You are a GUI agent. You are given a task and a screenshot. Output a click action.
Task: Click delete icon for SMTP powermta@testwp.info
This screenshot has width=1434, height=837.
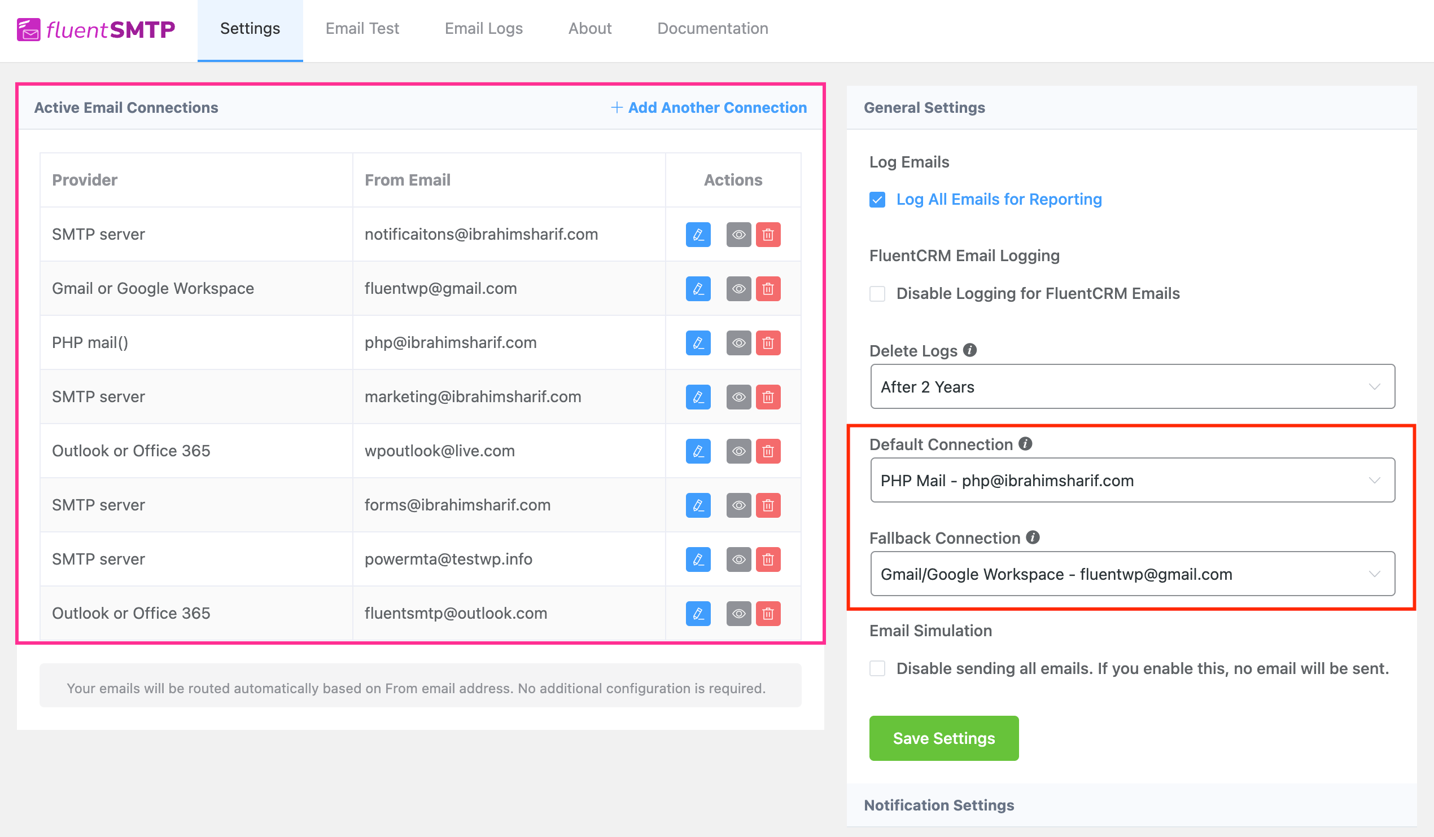(768, 559)
